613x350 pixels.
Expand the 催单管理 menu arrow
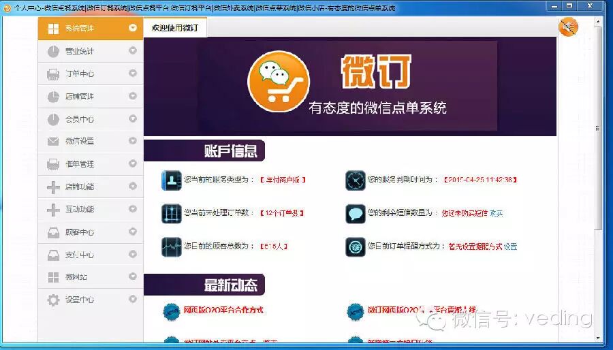(x=133, y=163)
